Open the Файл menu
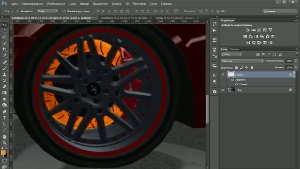Viewport: 300px width, 169px height. tap(14, 4)
